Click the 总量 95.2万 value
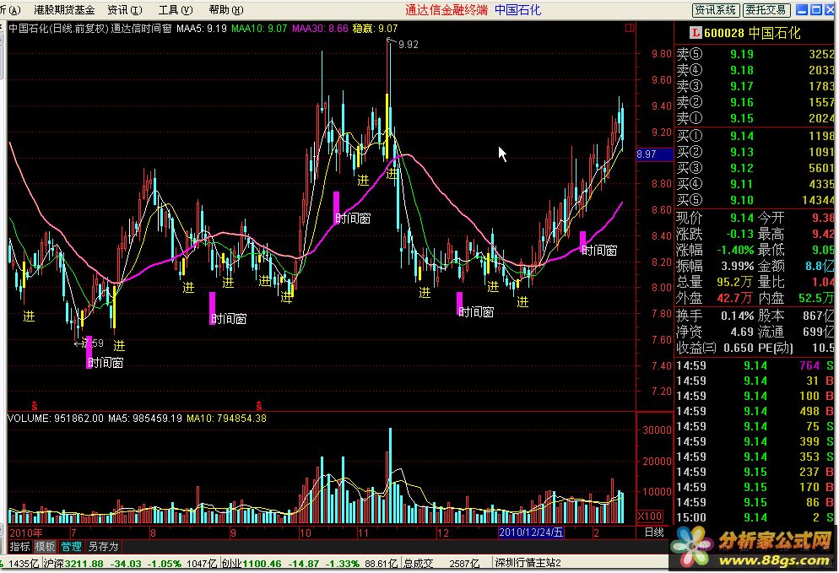The image size is (839, 573). [x=735, y=282]
